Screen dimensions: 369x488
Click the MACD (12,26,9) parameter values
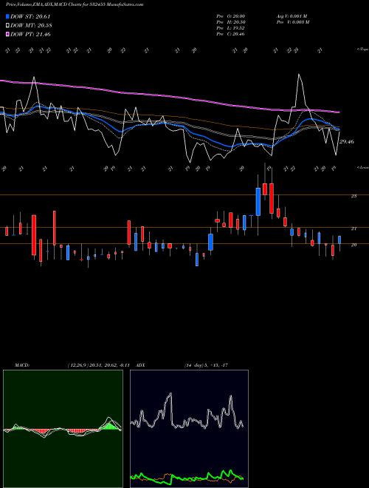pyautogui.click(x=98, y=365)
